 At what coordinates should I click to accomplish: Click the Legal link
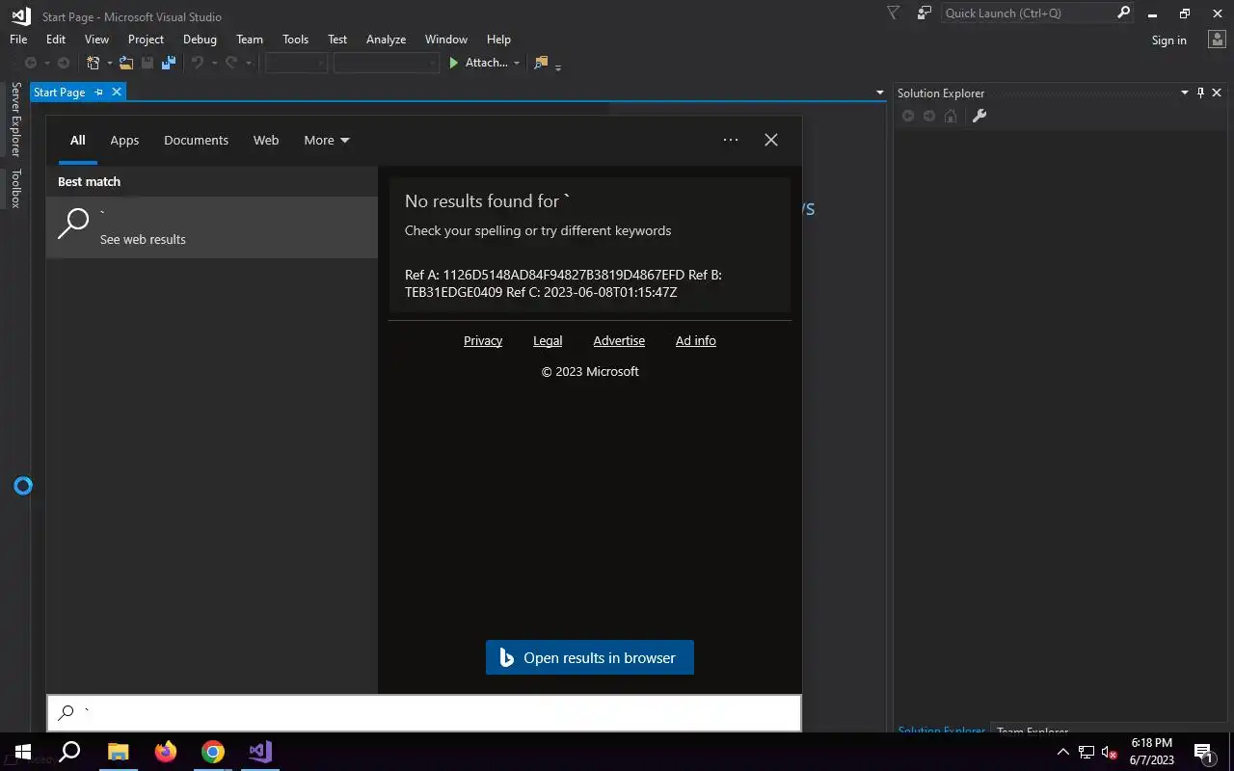[x=548, y=341]
